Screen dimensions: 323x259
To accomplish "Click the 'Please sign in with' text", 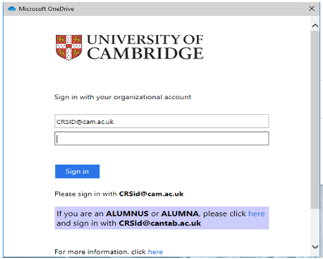I will pos(86,194).
